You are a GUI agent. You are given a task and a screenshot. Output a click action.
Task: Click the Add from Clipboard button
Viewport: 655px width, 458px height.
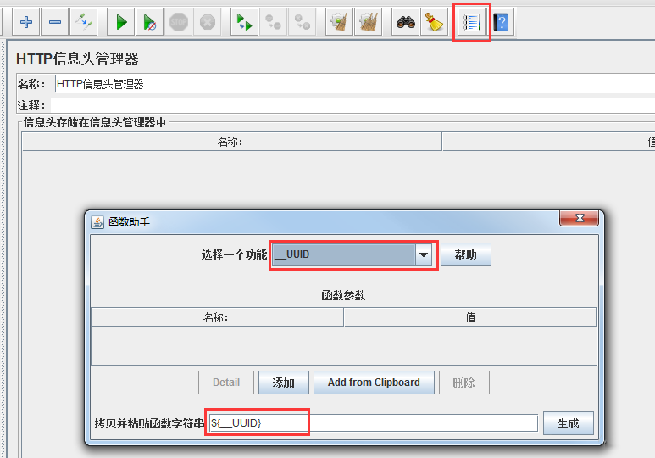pos(374,383)
